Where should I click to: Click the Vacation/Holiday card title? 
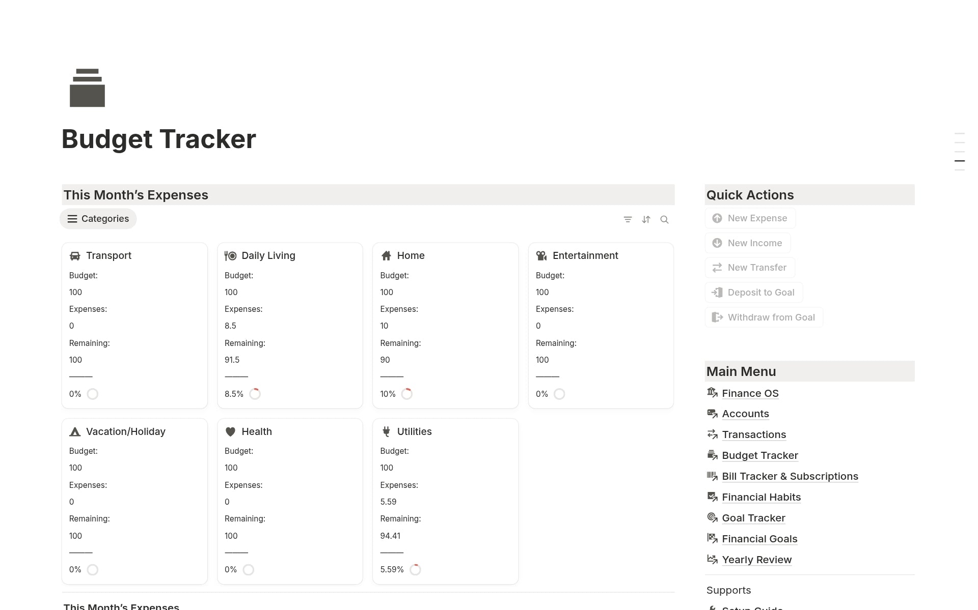coord(125,432)
